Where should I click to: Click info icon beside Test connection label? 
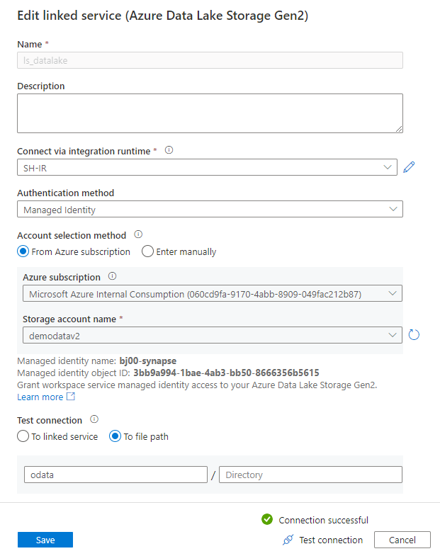click(94, 419)
